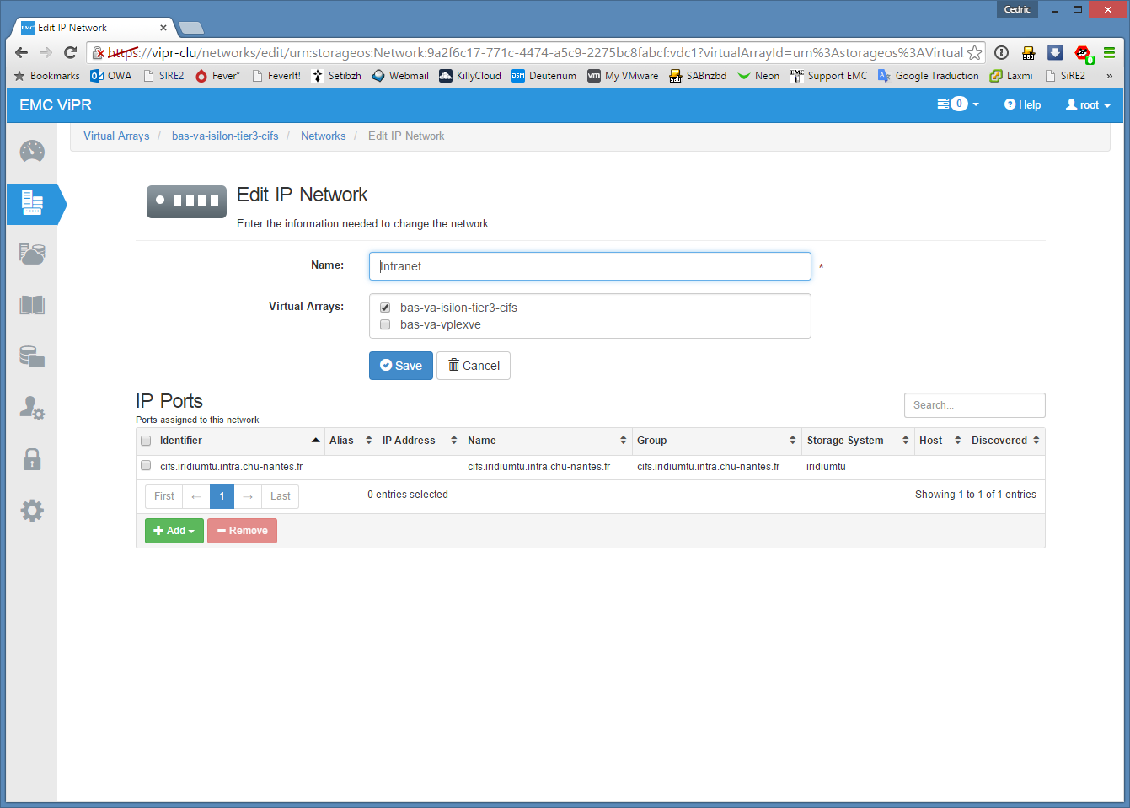Click the Cancel button
The width and height of the screenshot is (1130, 808).
point(474,366)
